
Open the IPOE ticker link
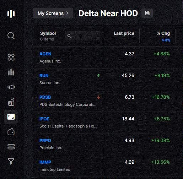coord(44,119)
